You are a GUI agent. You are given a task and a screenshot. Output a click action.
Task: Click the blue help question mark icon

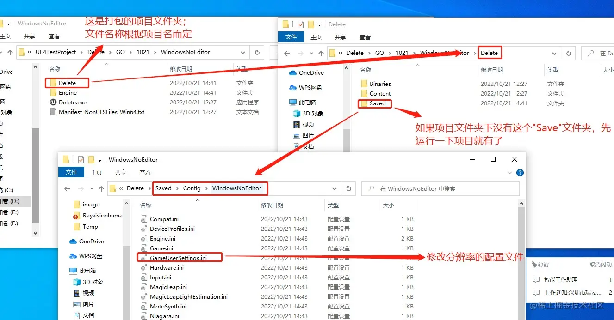pyautogui.click(x=519, y=173)
